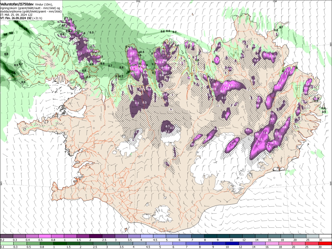The height and width of the screenshot is (249, 332).
Task: Select the '10' label on the rain scale
Action: coord(227,247)
